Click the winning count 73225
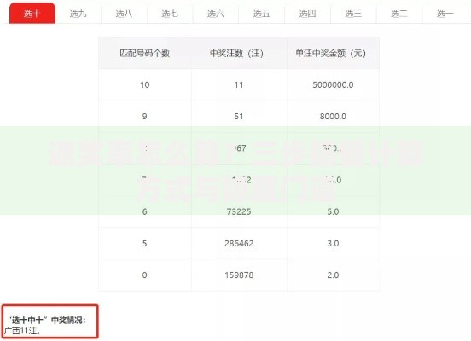This screenshot has width=471, height=341. coord(239,211)
